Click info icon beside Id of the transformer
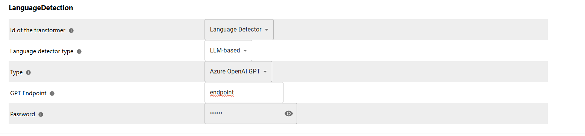This screenshot has height=136, width=585. (71, 30)
